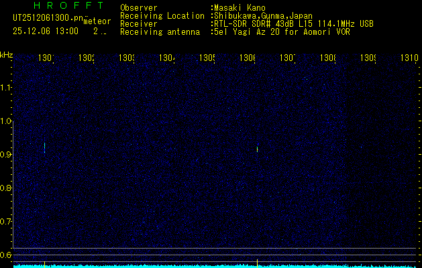
Task: Click the 1310 time axis label
Action: coord(411,58)
